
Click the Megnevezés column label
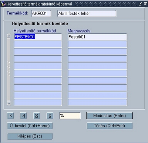click(x=79, y=31)
